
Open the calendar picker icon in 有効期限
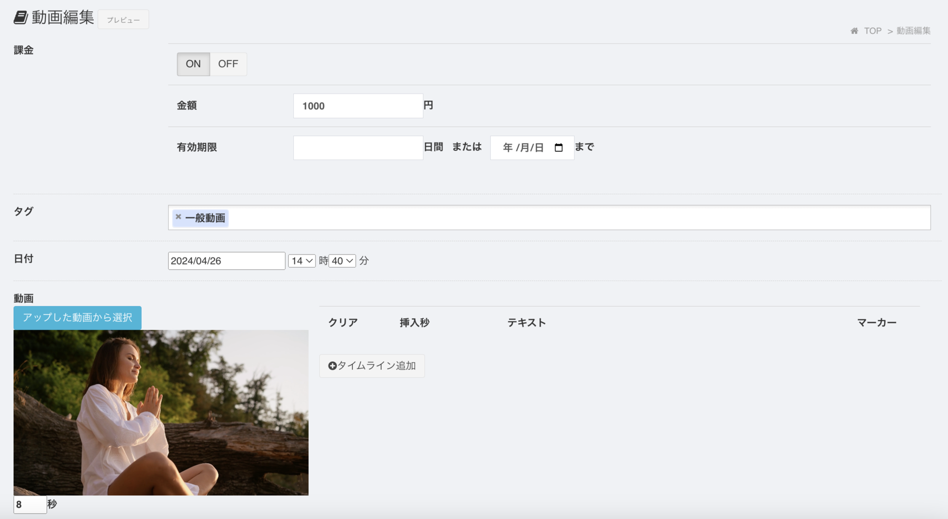(x=559, y=148)
